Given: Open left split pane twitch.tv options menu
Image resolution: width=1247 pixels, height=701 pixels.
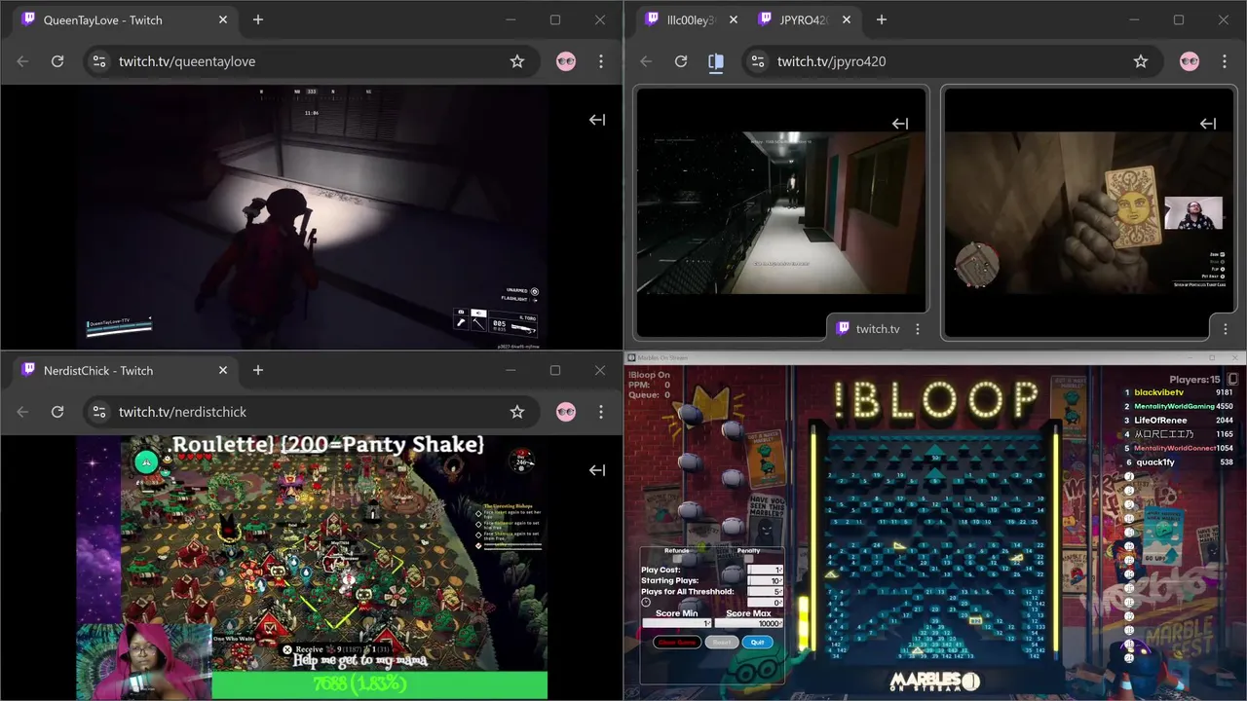Looking at the screenshot, I should tap(918, 329).
